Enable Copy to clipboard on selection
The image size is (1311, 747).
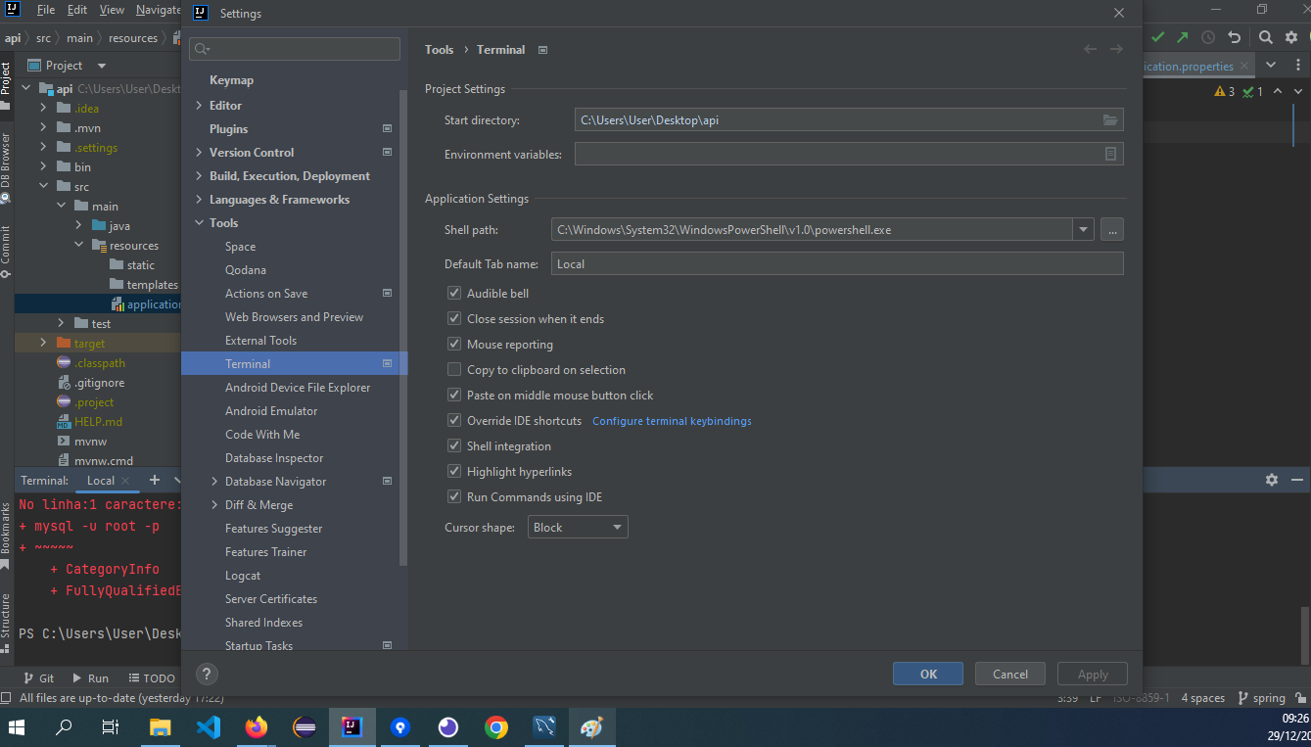pyautogui.click(x=454, y=369)
